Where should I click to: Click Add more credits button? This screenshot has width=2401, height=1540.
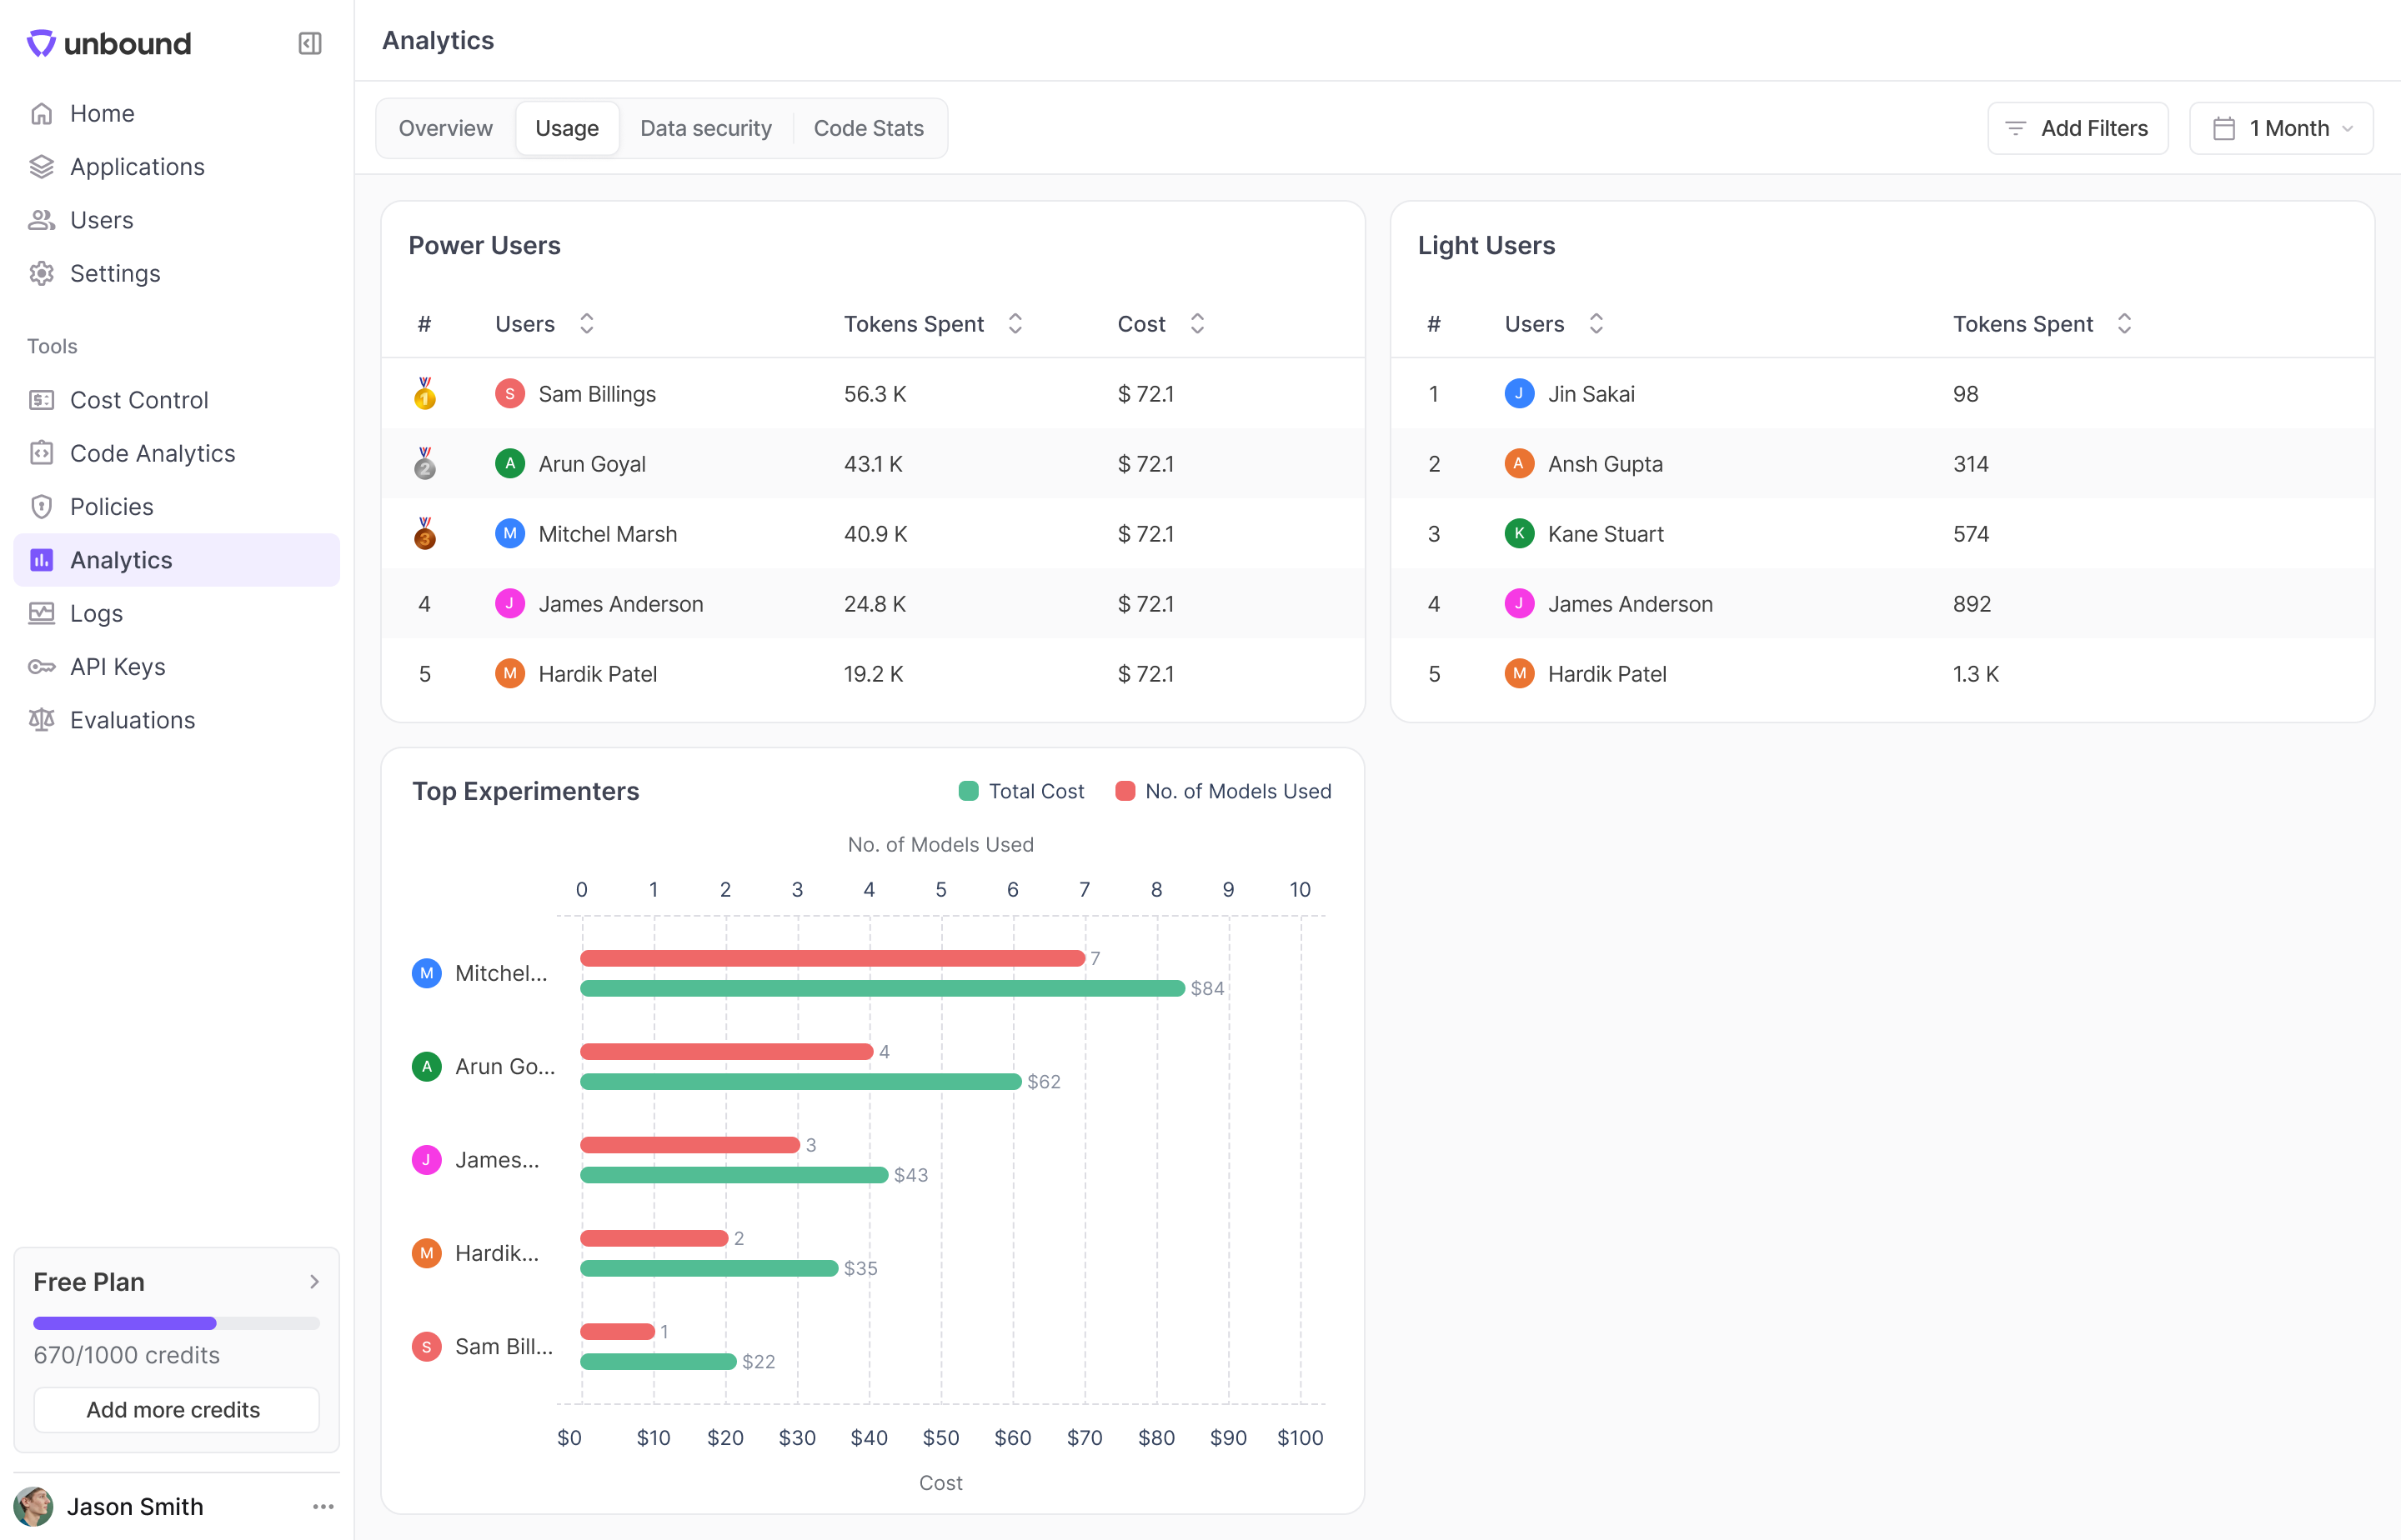click(176, 1409)
